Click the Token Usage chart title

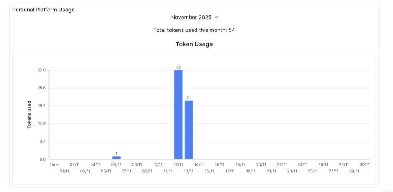point(194,44)
